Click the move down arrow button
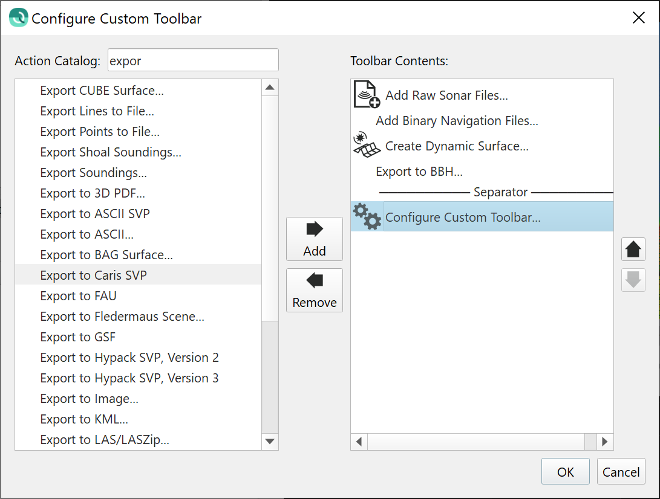 (633, 280)
